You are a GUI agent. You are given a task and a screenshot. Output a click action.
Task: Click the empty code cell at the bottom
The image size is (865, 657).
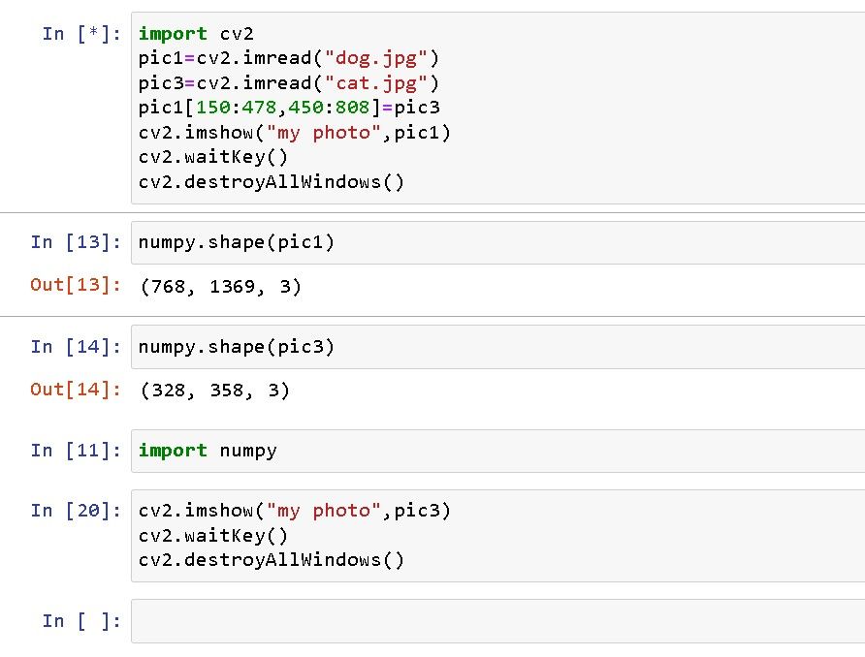click(x=495, y=621)
